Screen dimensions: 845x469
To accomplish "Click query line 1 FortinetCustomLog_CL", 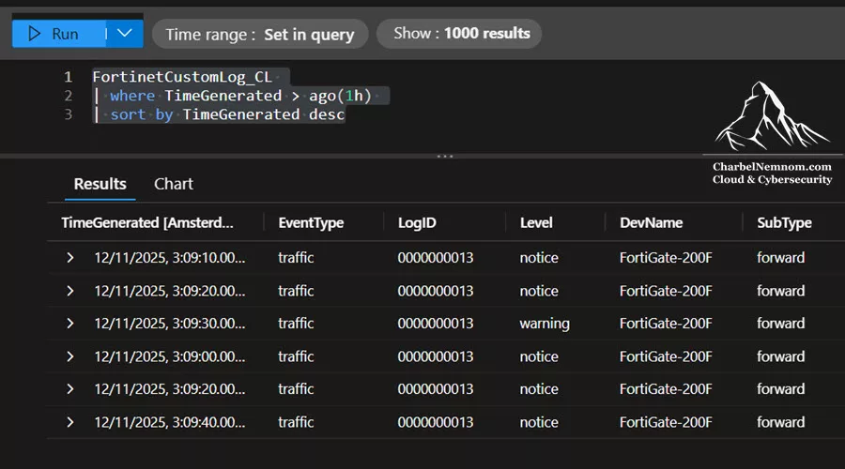I will coord(182,77).
